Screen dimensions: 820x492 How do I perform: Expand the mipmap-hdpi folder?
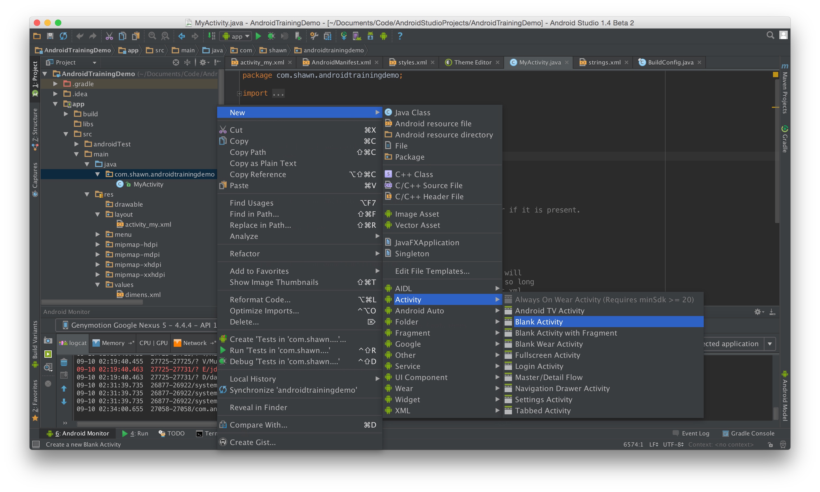[98, 244]
